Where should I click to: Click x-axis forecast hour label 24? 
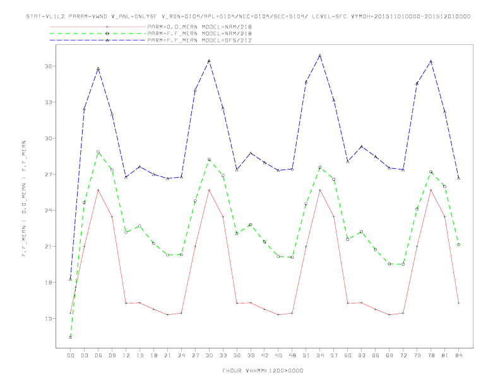pos(181,355)
